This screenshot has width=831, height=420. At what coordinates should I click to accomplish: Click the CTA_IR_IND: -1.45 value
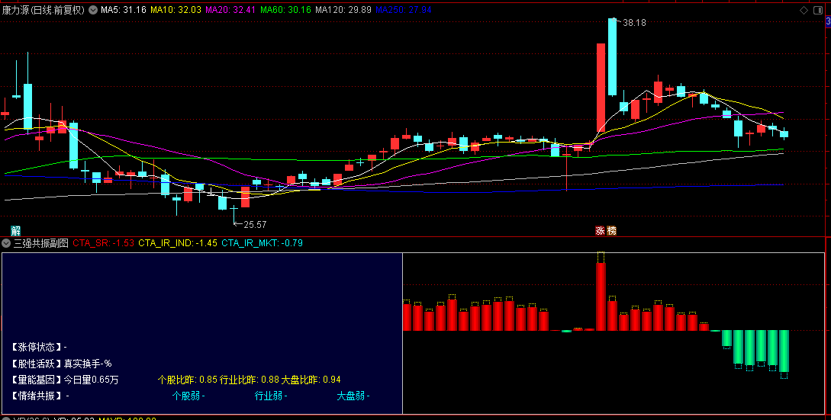178,243
